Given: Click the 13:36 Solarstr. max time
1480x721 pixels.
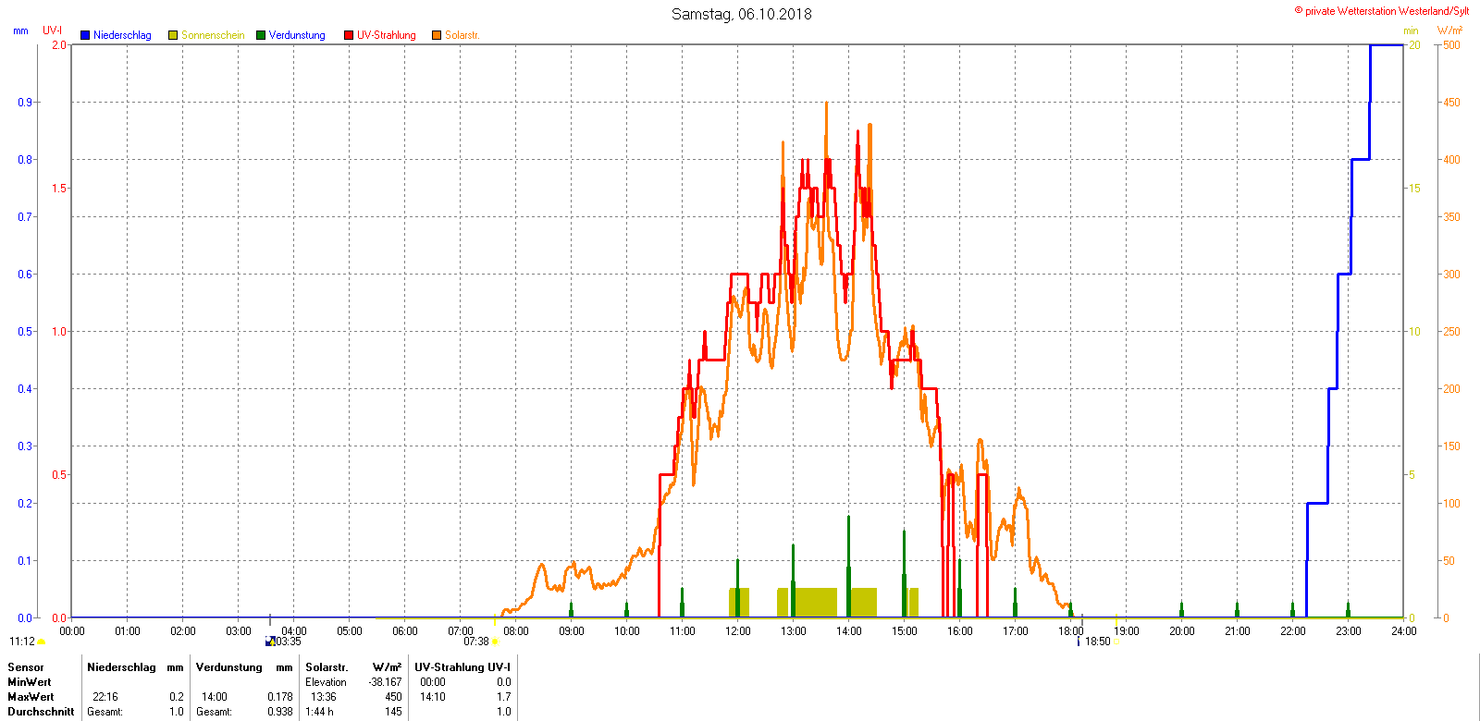Looking at the screenshot, I should (x=324, y=697).
